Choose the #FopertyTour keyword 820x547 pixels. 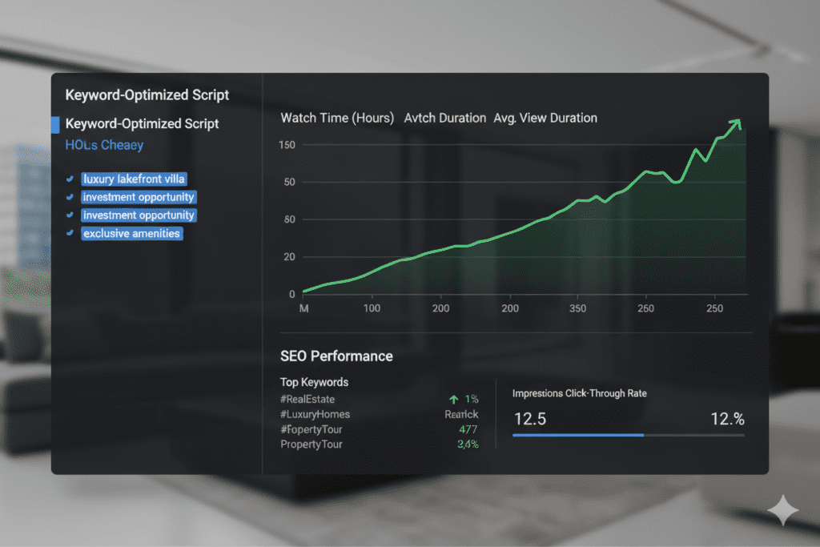coord(312,429)
